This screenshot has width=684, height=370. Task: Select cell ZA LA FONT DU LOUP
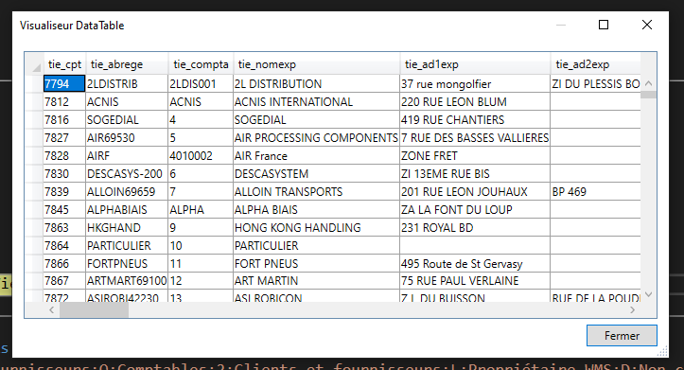click(x=475, y=209)
